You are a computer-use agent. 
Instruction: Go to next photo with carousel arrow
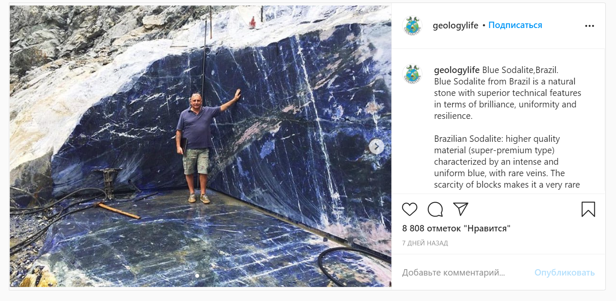tap(376, 147)
